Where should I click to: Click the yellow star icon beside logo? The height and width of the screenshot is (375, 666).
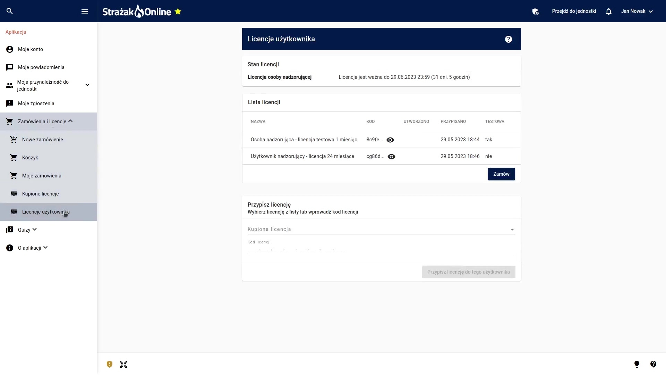coord(178,11)
